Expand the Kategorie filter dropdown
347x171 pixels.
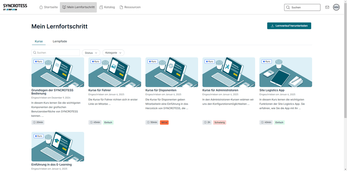tap(113, 53)
